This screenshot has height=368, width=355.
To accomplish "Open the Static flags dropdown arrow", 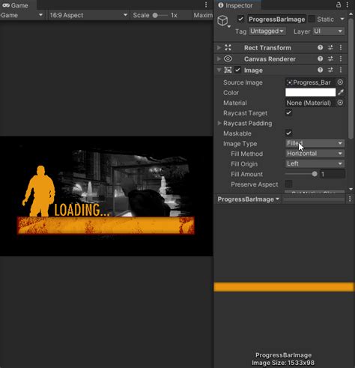I will point(342,19).
